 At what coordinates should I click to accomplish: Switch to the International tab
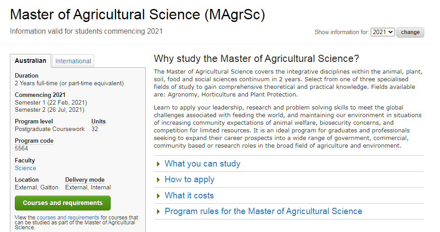[x=73, y=61]
